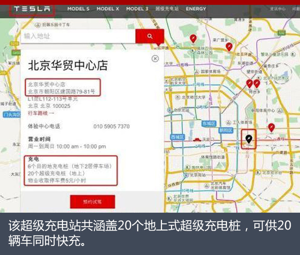The height and width of the screenshot is (255, 300).
Task: Click the 国家体育场 map marker icon
Action: pos(197,72)
